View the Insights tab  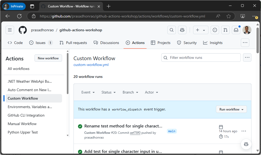(213, 43)
